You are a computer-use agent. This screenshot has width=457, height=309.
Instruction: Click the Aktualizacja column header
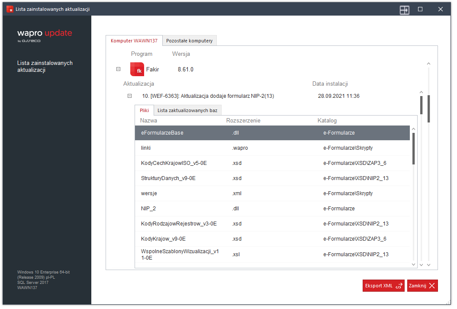(138, 84)
